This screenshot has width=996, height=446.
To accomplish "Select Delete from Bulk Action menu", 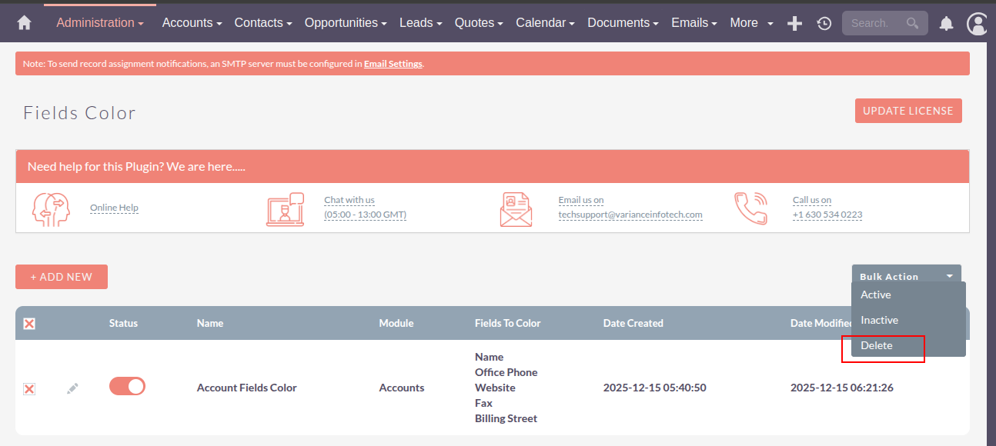I will (877, 346).
